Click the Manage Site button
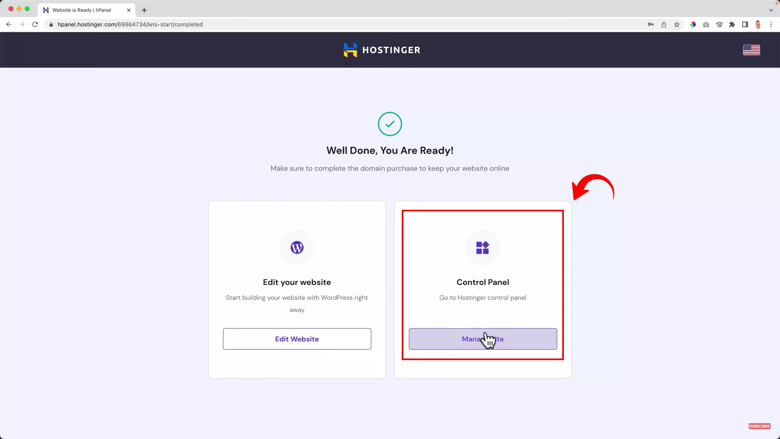Screen dimensions: 780x439 [x=483, y=339]
